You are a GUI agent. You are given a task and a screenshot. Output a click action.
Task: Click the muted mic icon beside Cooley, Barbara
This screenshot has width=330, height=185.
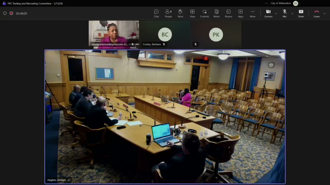click(164, 44)
